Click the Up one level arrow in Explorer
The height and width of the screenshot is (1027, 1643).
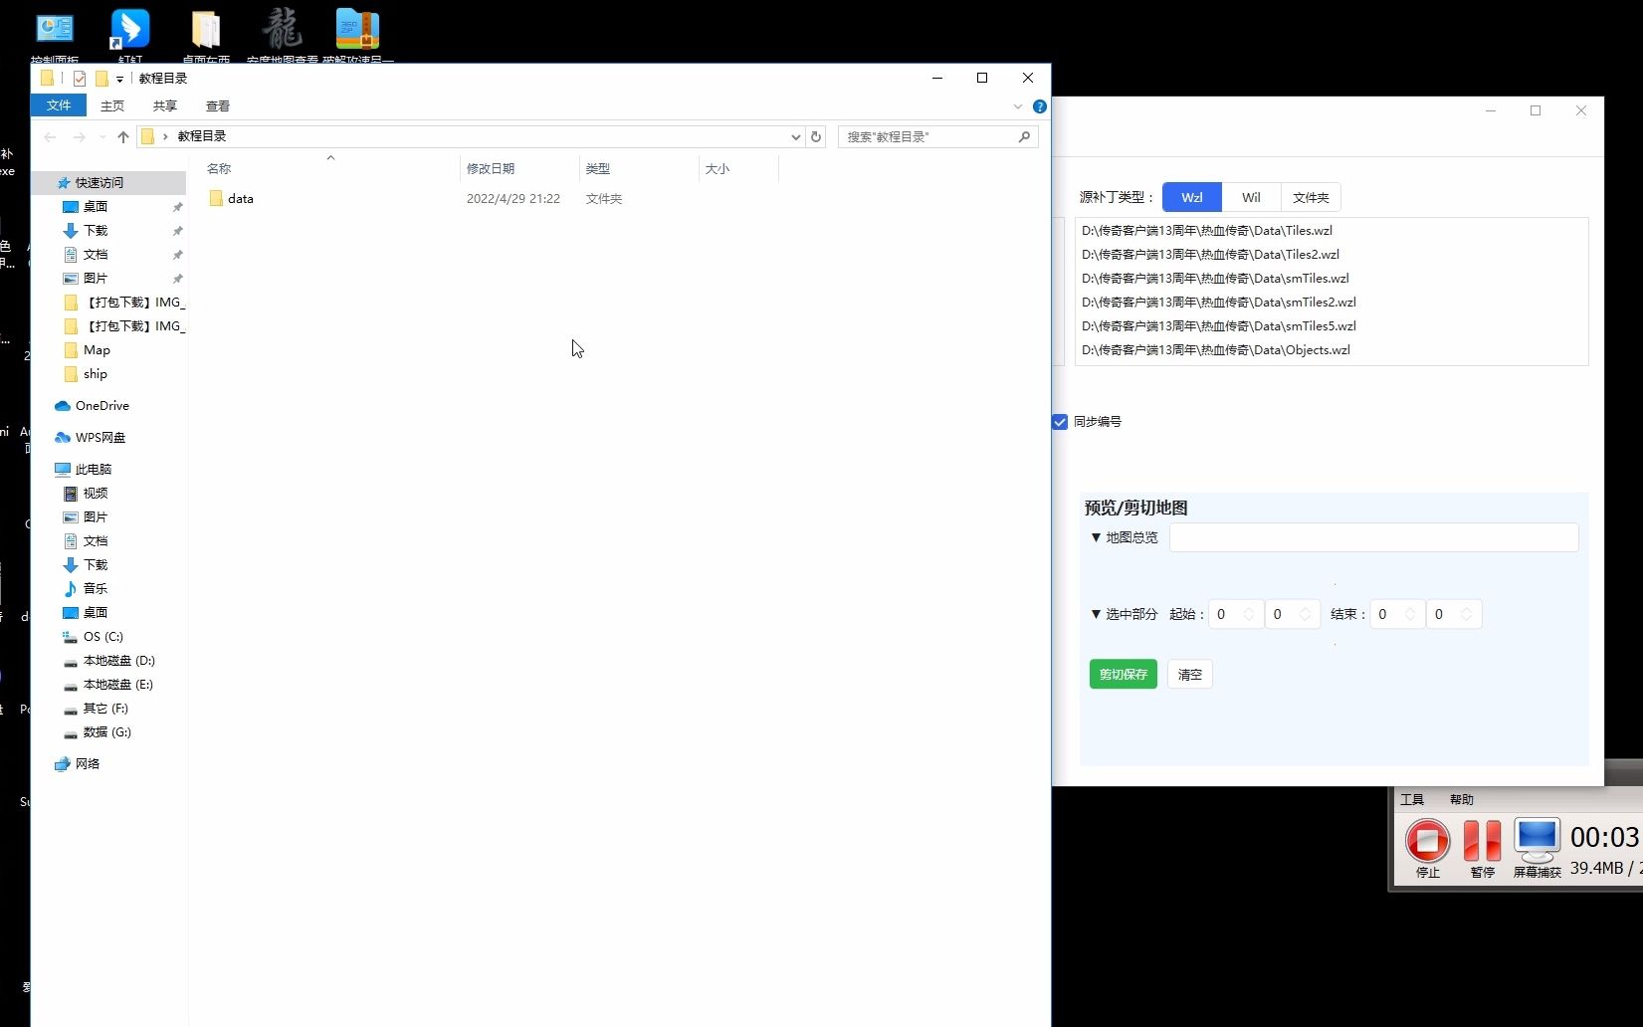coord(122,136)
